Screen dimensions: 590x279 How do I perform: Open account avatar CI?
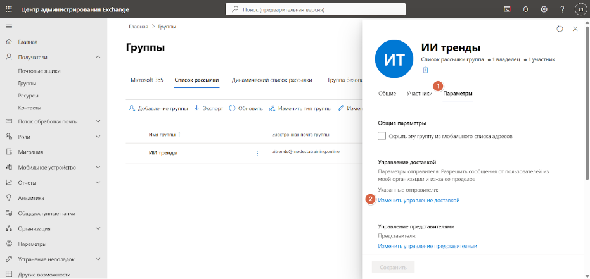580,9
